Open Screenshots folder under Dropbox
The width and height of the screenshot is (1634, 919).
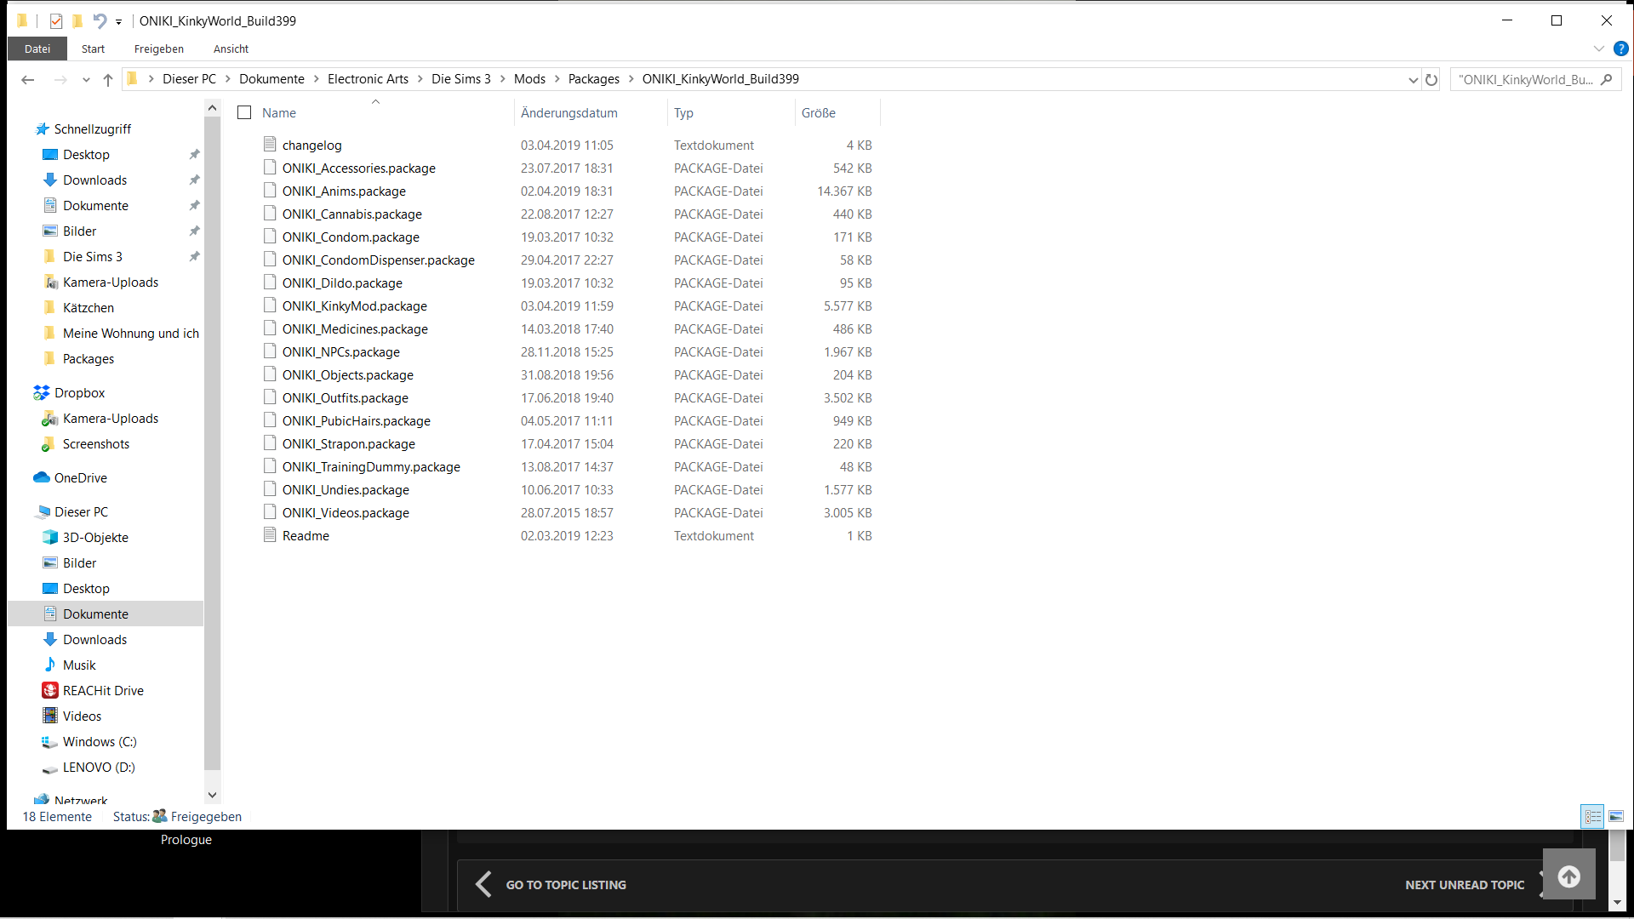tap(96, 443)
